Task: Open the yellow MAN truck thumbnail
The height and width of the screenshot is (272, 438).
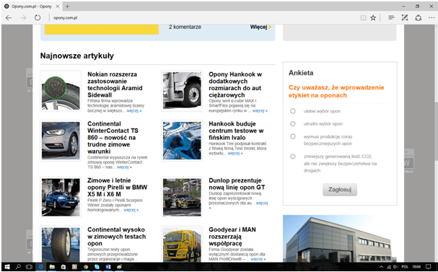Action: (182, 245)
